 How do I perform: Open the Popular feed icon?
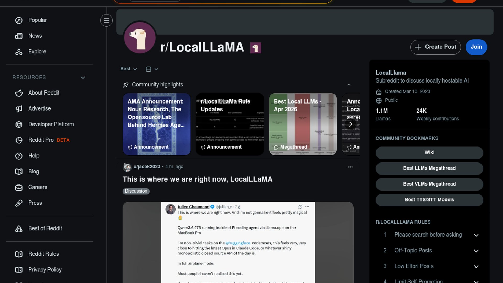(x=19, y=20)
